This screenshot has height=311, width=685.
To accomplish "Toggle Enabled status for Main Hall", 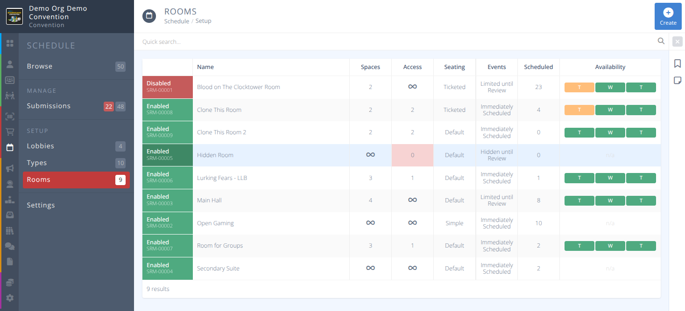I will coord(167,200).
